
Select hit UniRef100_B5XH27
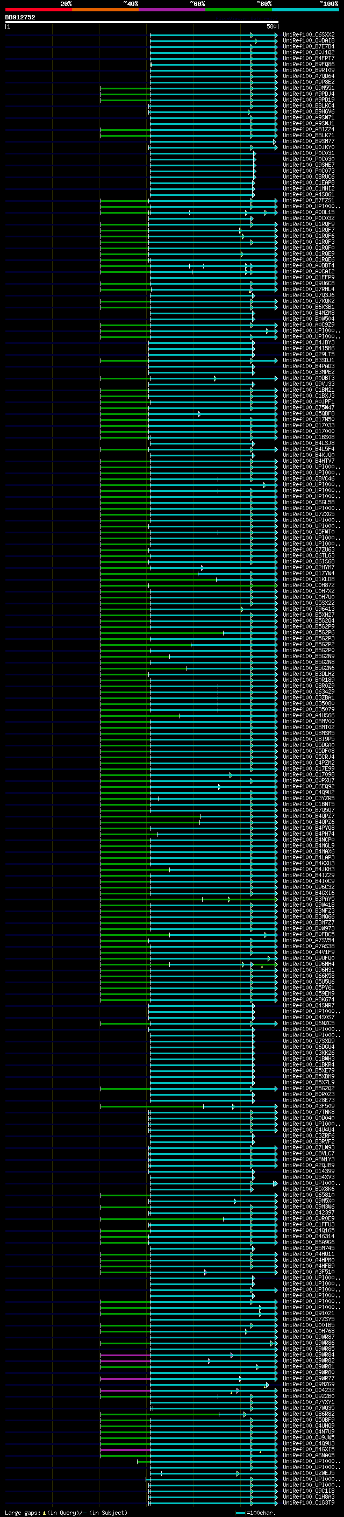tap(309, 615)
